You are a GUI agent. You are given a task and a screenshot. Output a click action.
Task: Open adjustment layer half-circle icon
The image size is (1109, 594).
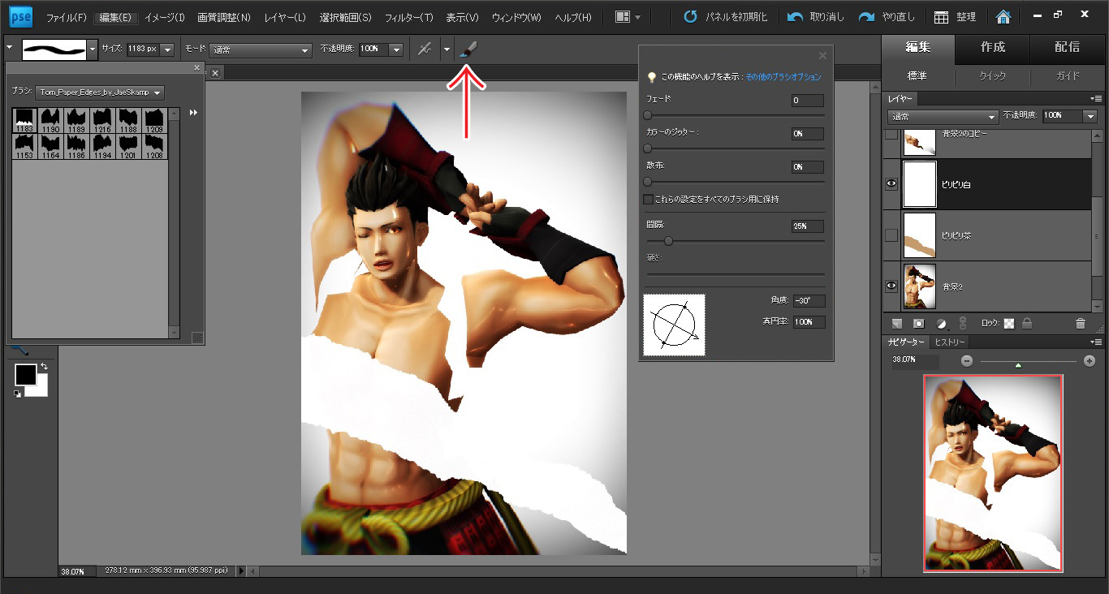pos(941,323)
